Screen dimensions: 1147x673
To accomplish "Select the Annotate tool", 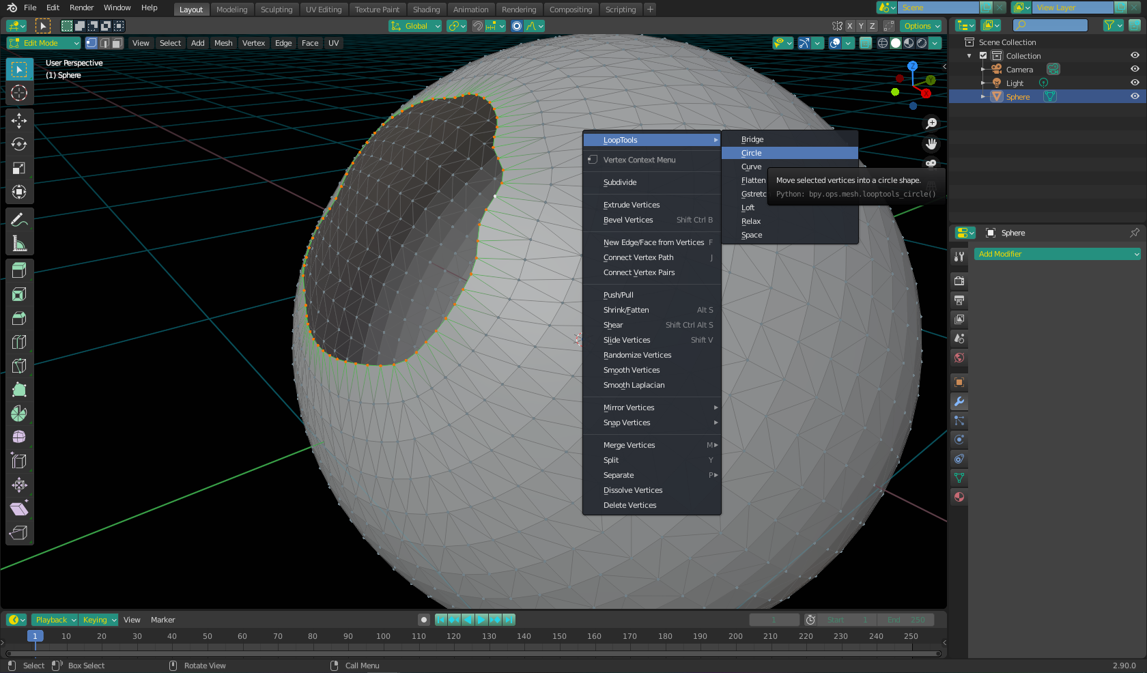I will (x=19, y=220).
